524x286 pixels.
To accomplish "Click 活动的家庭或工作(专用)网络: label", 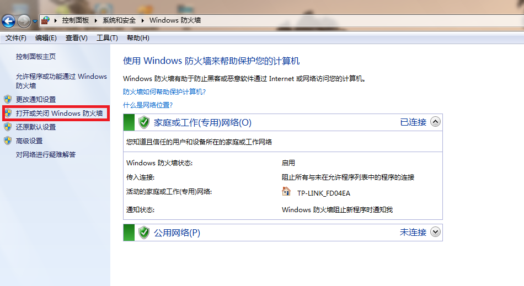I will click(169, 192).
